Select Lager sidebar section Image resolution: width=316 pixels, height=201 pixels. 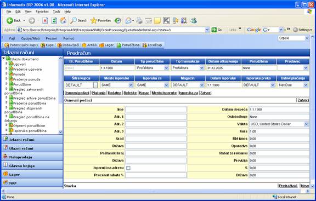[x=32, y=175]
